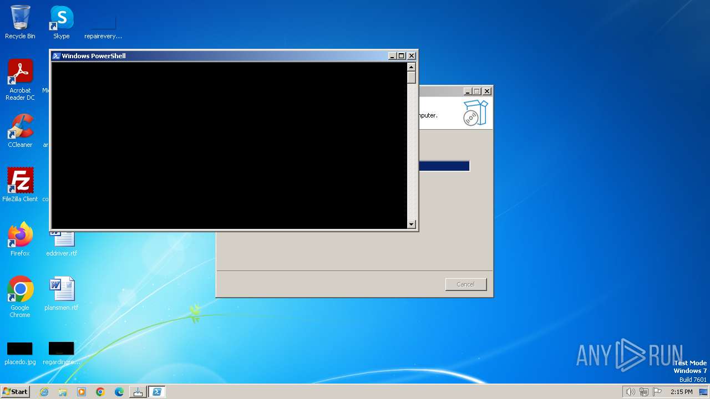This screenshot has width=710, height=399.
Task: Click the PowerShell scrollbar down arrow
Action: coord(411,224)
